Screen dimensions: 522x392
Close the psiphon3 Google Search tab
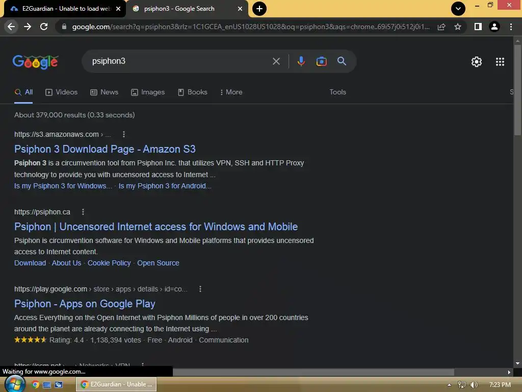[x=240, y=9]
